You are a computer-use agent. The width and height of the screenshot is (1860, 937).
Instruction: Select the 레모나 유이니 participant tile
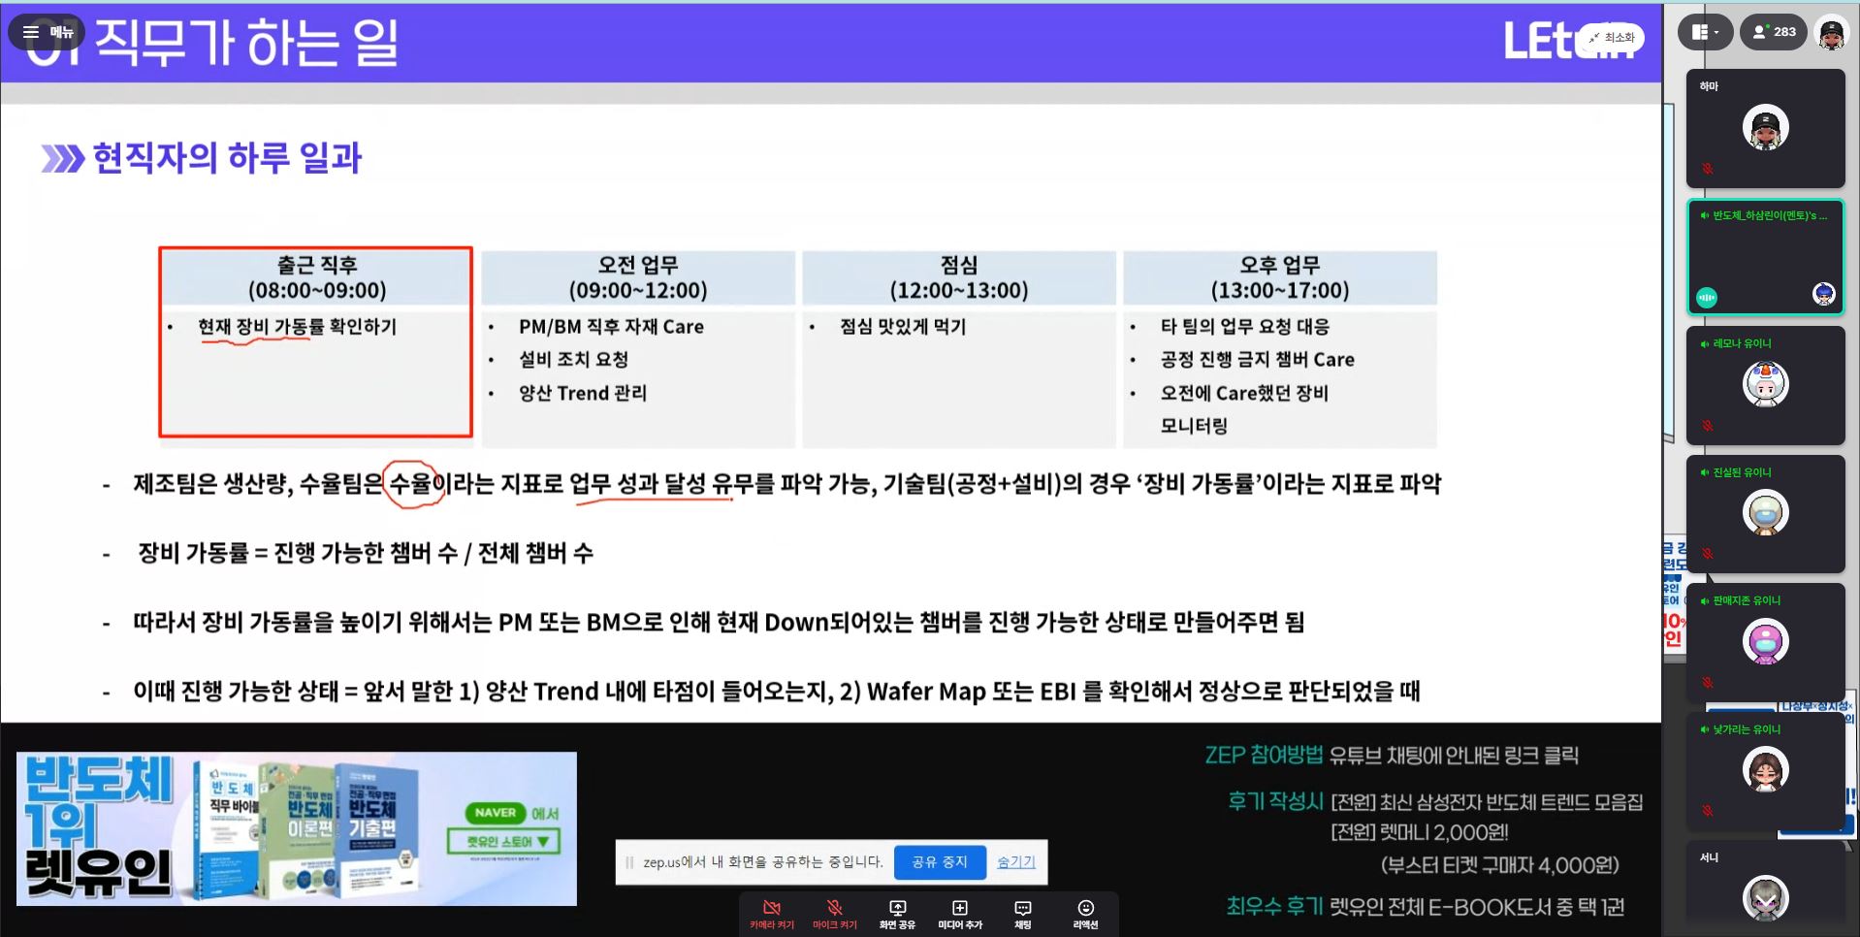pyautogui.click(x=1765, y=385)
